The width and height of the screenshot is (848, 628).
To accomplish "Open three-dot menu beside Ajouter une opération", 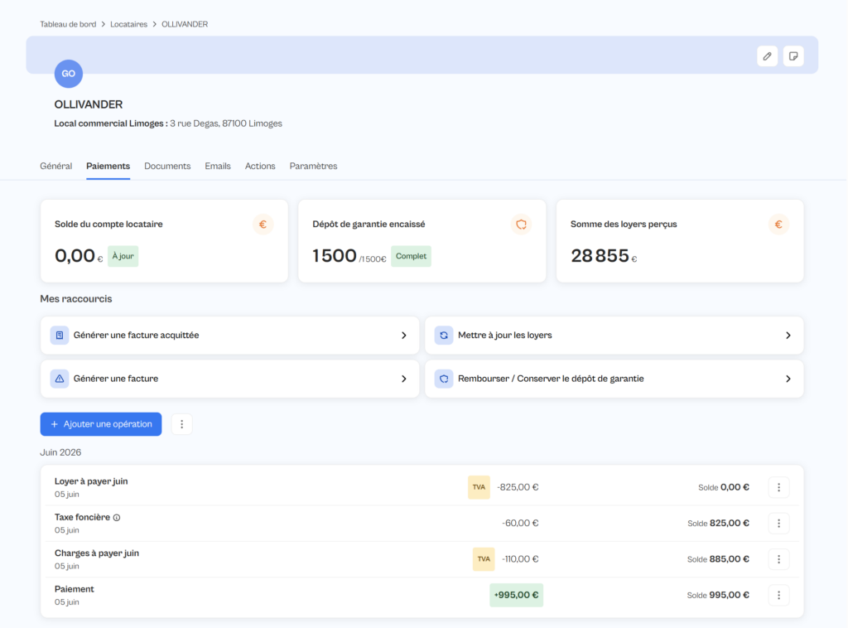I will [x=181, y=424].
